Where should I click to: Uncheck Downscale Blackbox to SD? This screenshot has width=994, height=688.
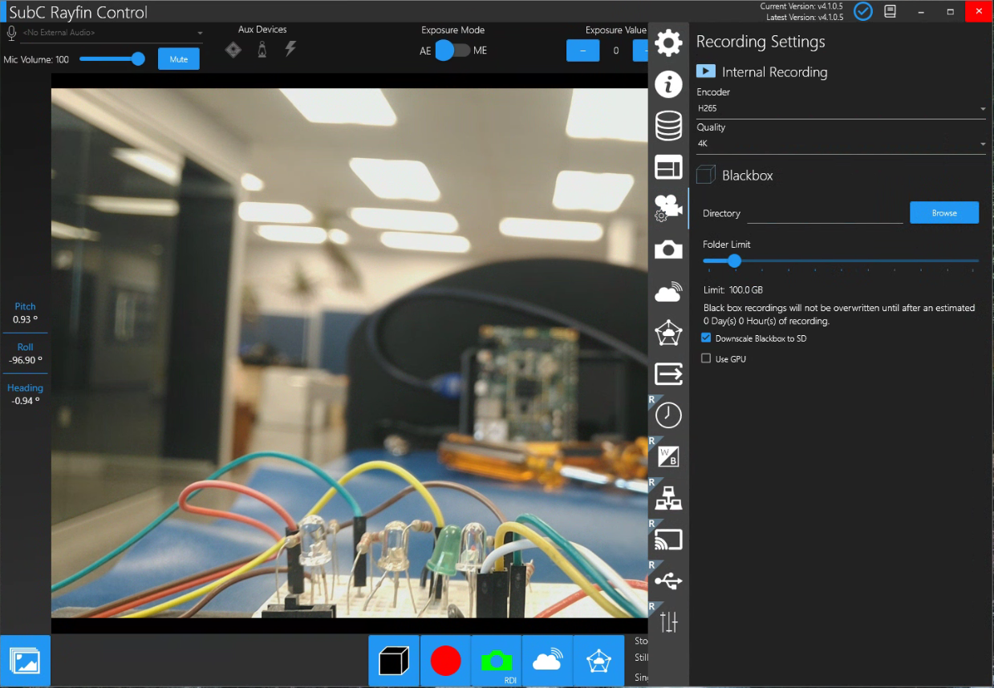tap(706, 338)
